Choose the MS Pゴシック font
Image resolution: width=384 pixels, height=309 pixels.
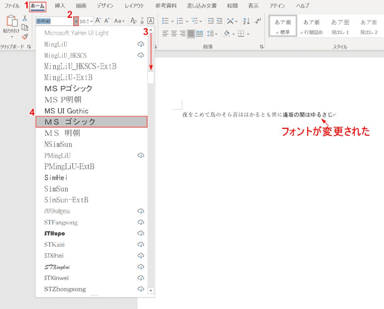91,88
